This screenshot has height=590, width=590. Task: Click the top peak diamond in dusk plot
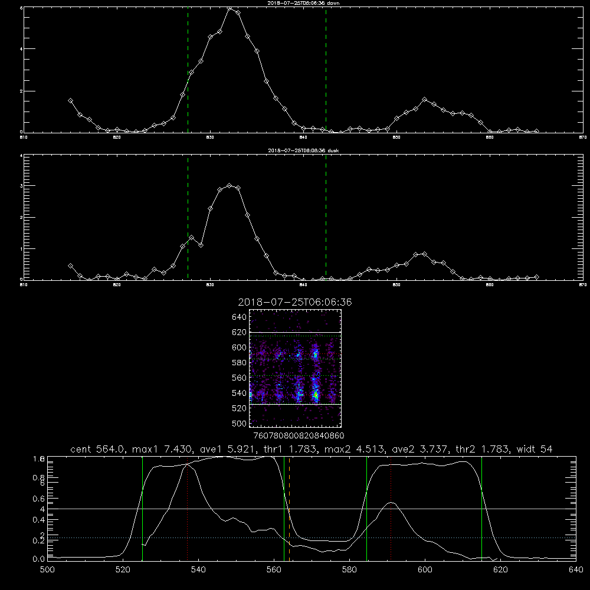click(229, 185)
